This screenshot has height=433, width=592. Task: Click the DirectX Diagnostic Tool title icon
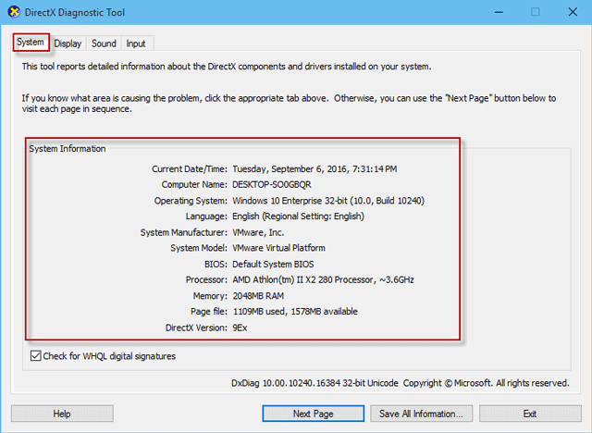click(14, 12)
